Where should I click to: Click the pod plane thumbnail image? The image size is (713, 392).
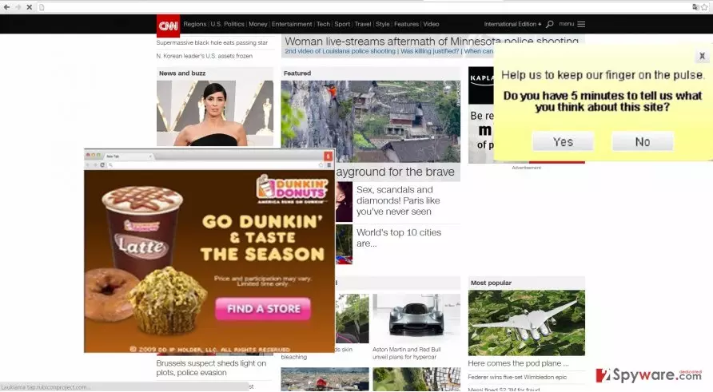click(527, 323)
